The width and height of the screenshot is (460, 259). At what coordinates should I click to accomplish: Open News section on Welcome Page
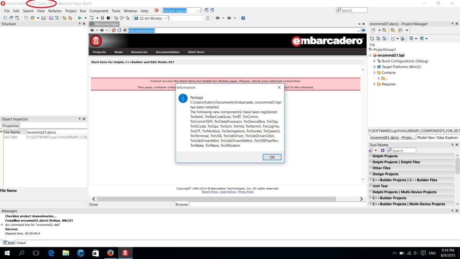[x=119, y=52]
